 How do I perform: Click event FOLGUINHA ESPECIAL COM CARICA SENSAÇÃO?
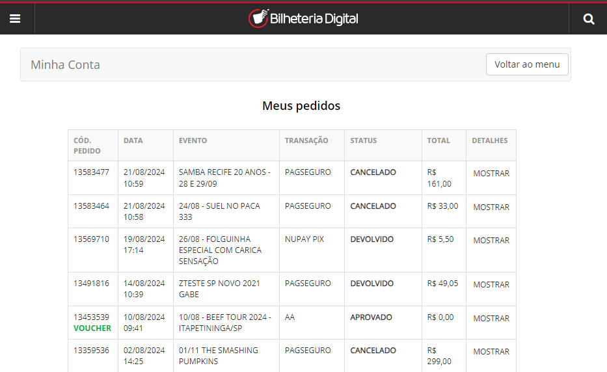220,250
